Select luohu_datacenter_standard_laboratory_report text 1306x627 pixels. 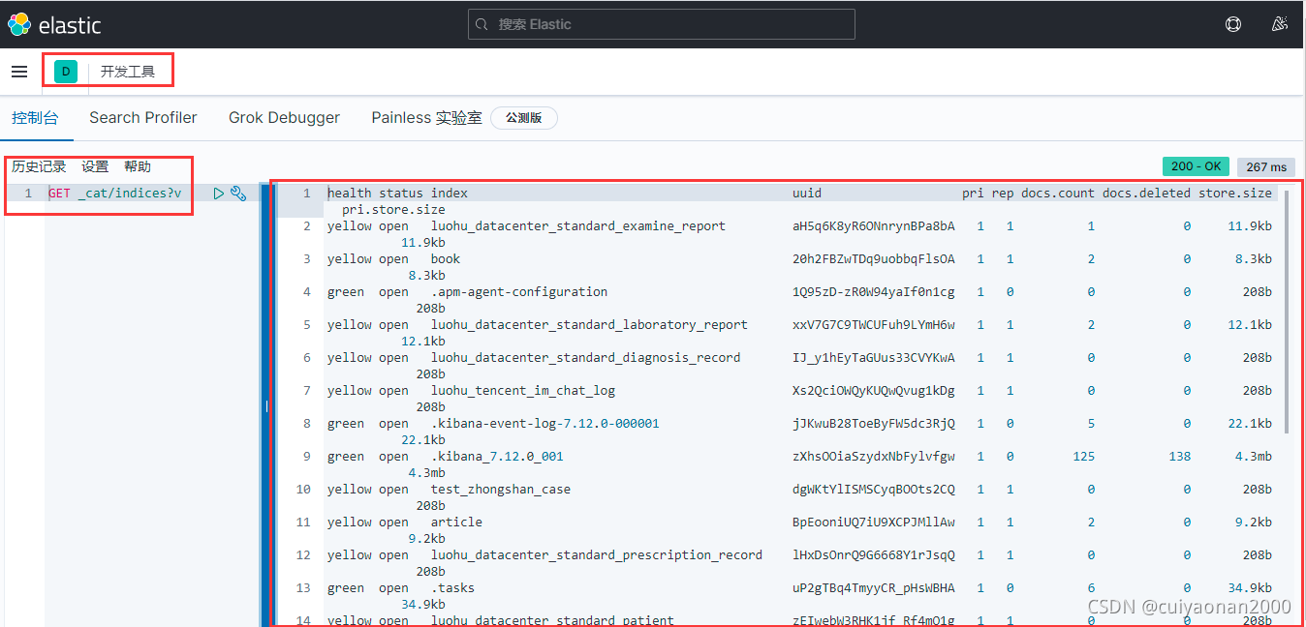click(589, 325)
